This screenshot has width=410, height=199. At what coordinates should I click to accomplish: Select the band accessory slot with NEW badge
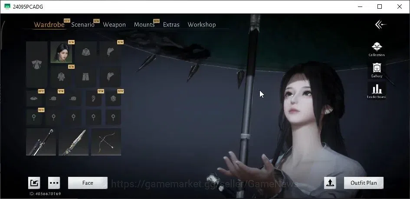(54, 99)
